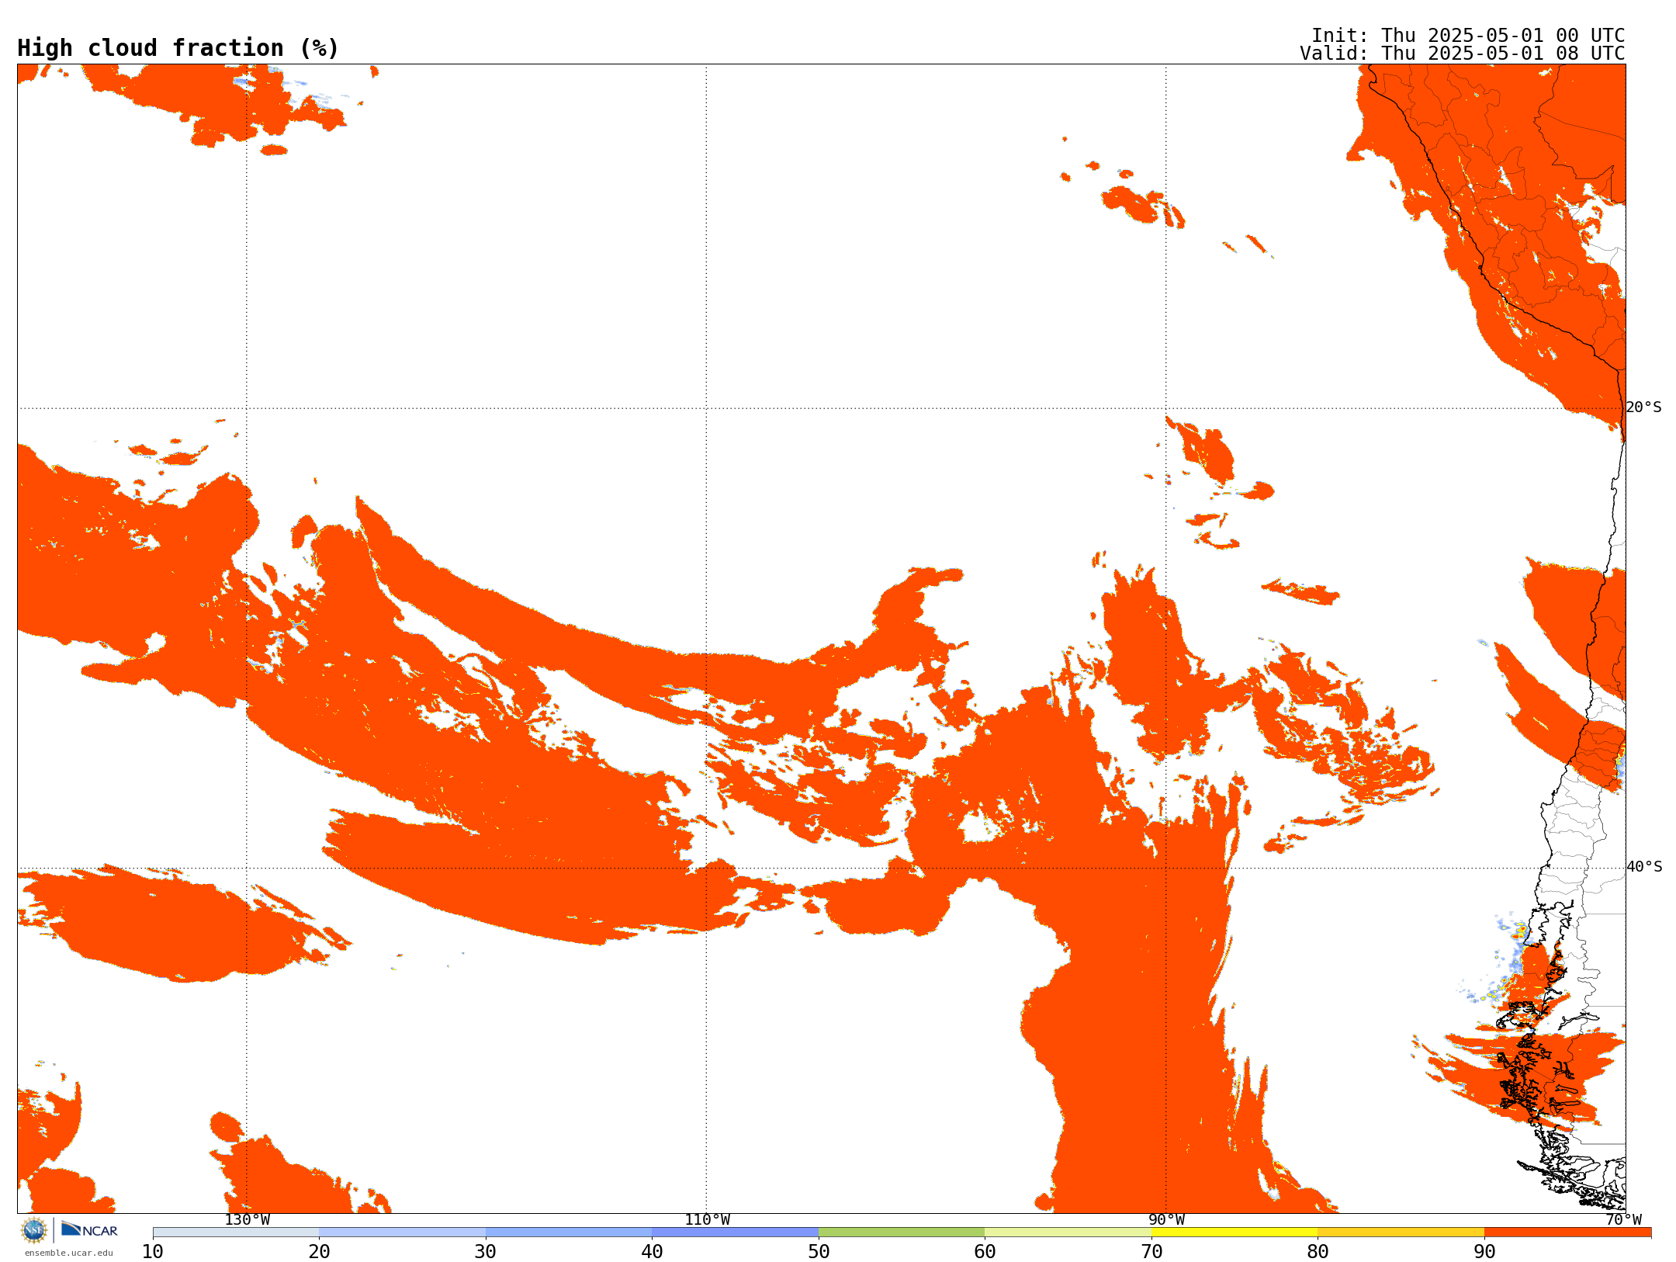Pick the 20-30 pale blue colorbar segment
Viewport: 1676px width, 1262px height.
pos(402,1233)
